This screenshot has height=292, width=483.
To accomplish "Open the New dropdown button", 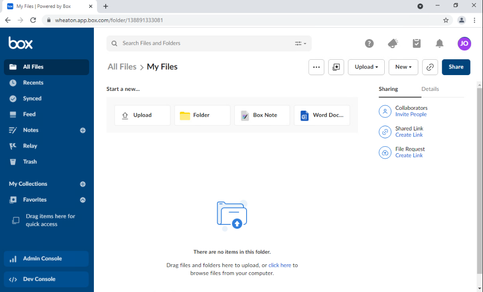I will [x=403, y=67].
